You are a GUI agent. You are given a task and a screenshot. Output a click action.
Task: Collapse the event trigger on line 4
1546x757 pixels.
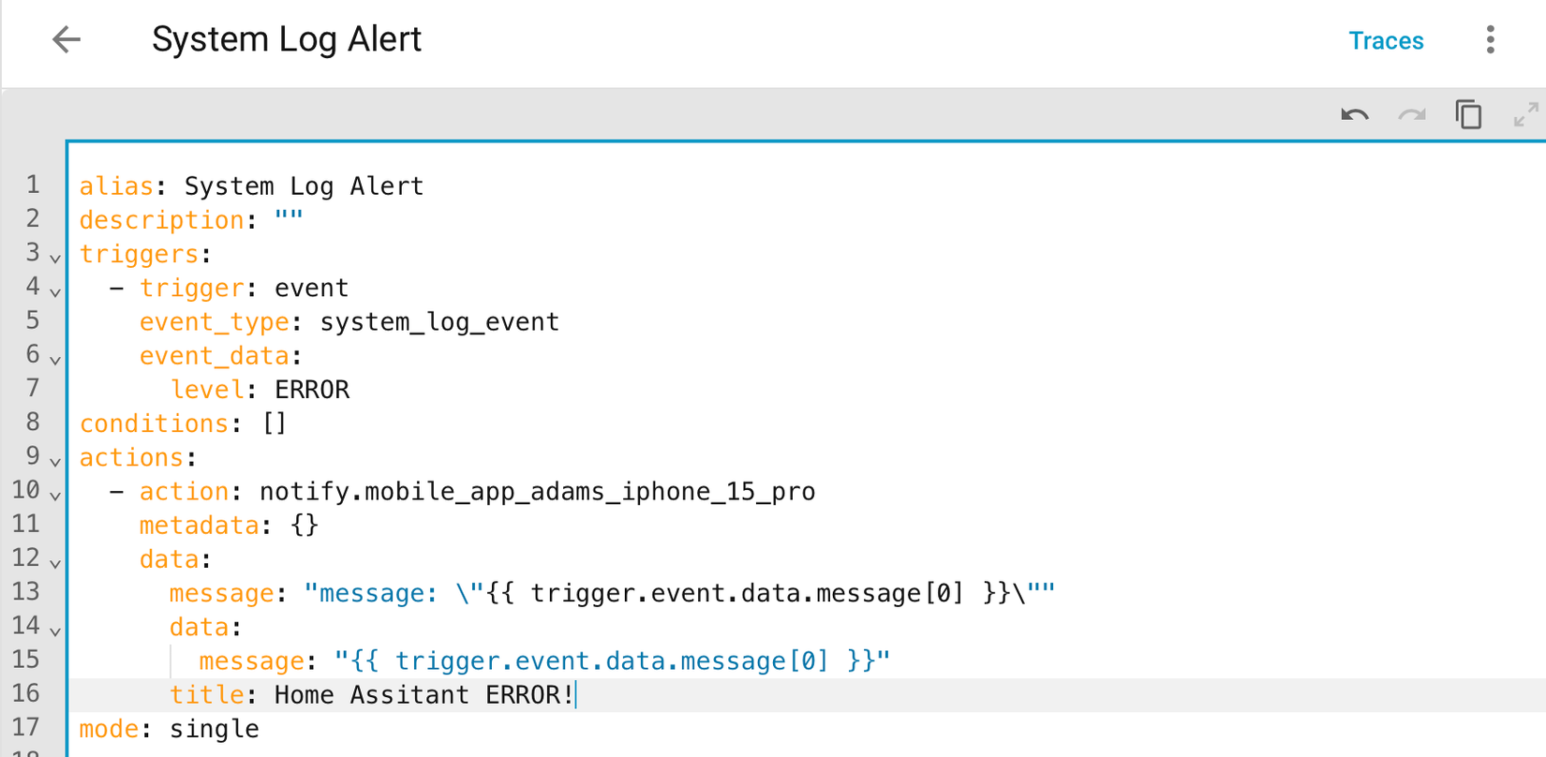click(54, 291)
